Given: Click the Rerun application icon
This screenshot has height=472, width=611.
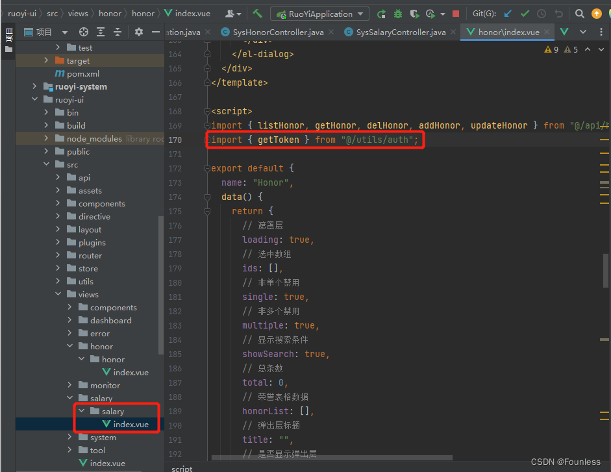Looking at the screenshot, I should click(381, 14).
